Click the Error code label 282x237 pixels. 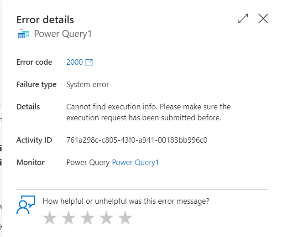pos(34,62)
